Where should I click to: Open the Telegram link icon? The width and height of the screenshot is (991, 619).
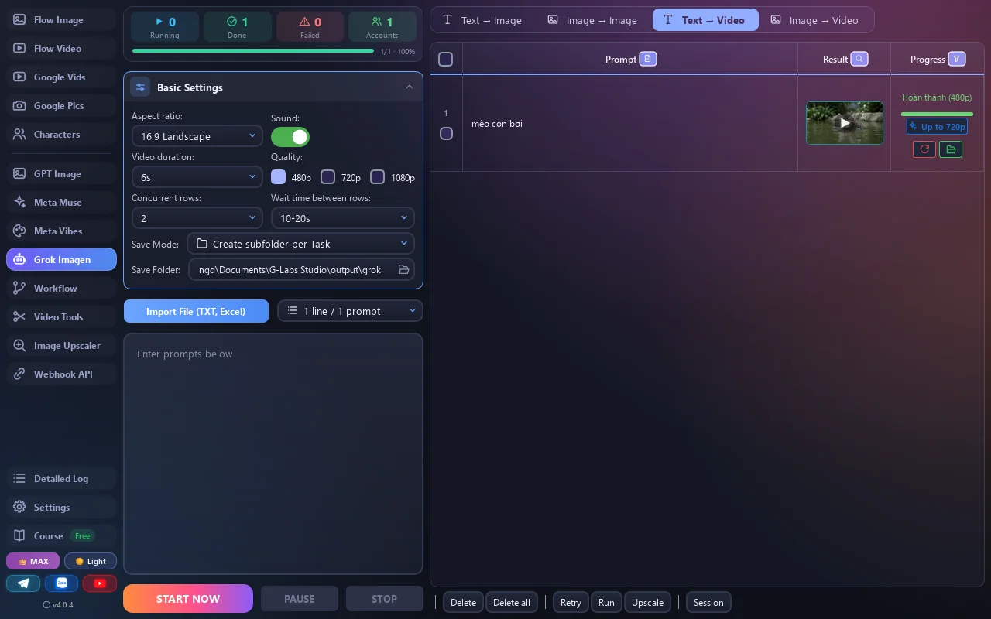tap(23, 583)
